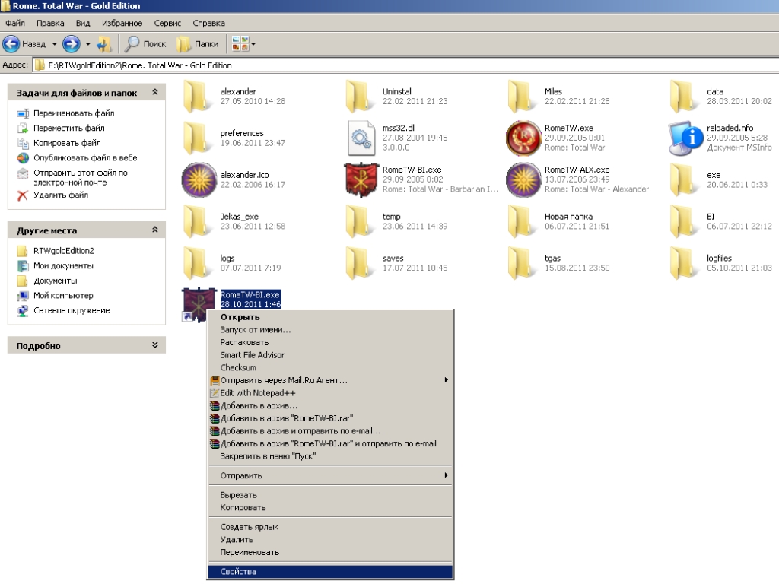Expand the Details panel
Screen dimensions: 779x584
click(155, 345)
